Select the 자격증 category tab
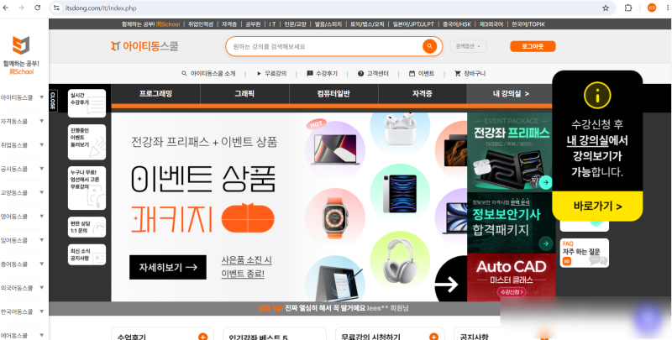672x340 pixels. [x=423, y=94]
